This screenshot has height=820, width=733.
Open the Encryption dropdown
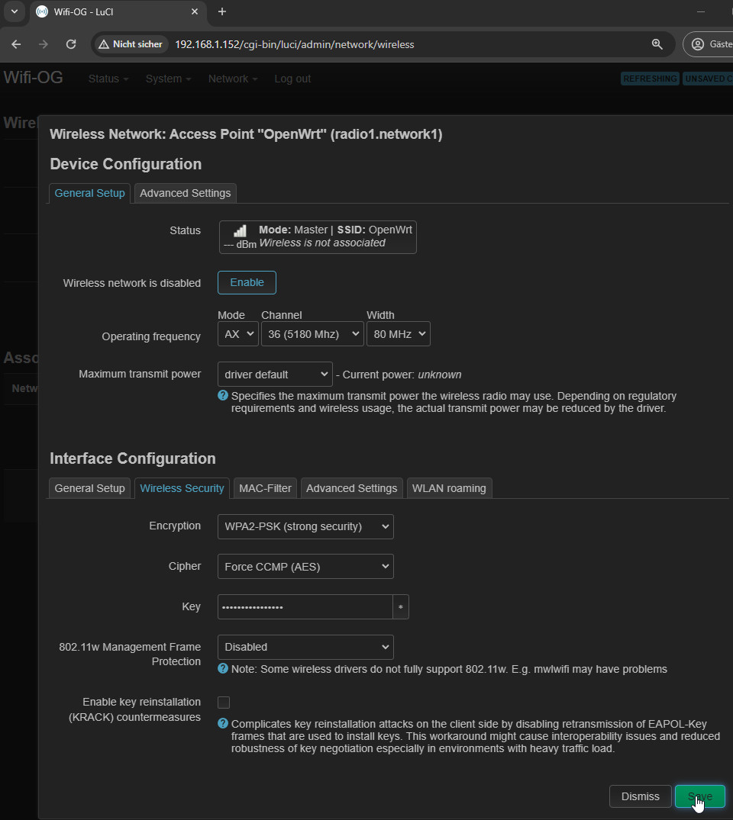(x=305, y=526)
